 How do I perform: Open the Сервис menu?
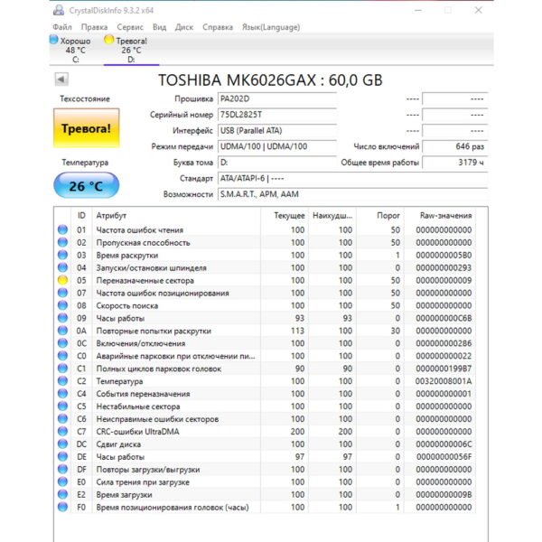[130, 27]
